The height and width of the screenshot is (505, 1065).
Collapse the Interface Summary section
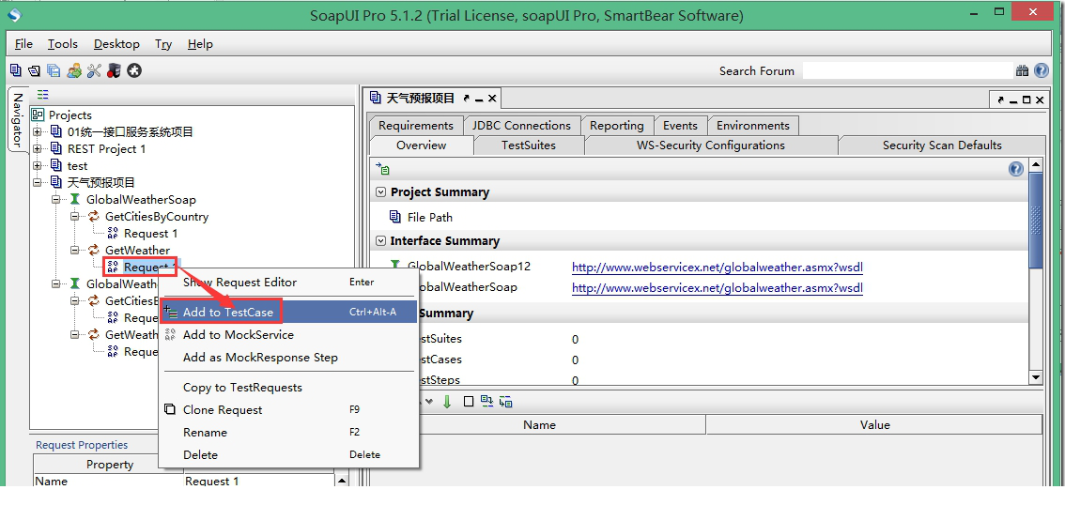381,241
